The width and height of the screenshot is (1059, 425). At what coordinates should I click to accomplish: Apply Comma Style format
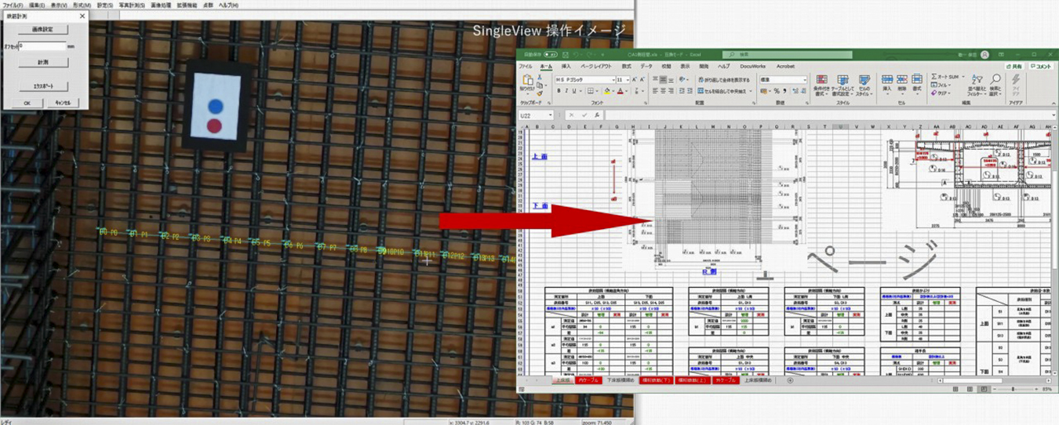point(784,91)
